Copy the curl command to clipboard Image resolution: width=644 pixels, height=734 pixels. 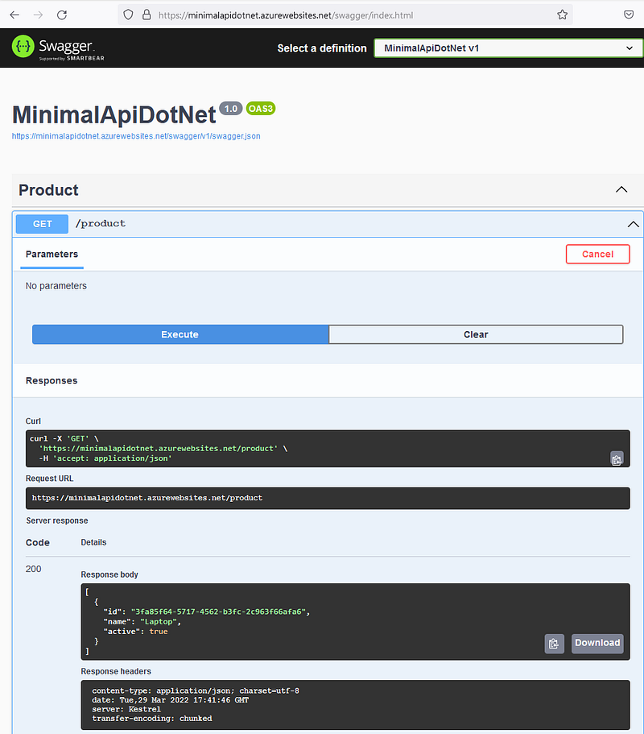coord(617,459)
